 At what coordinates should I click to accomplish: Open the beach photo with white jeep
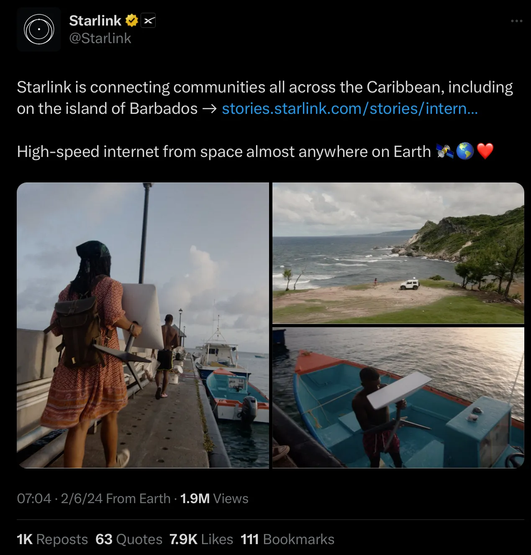(x=398, y=253)
